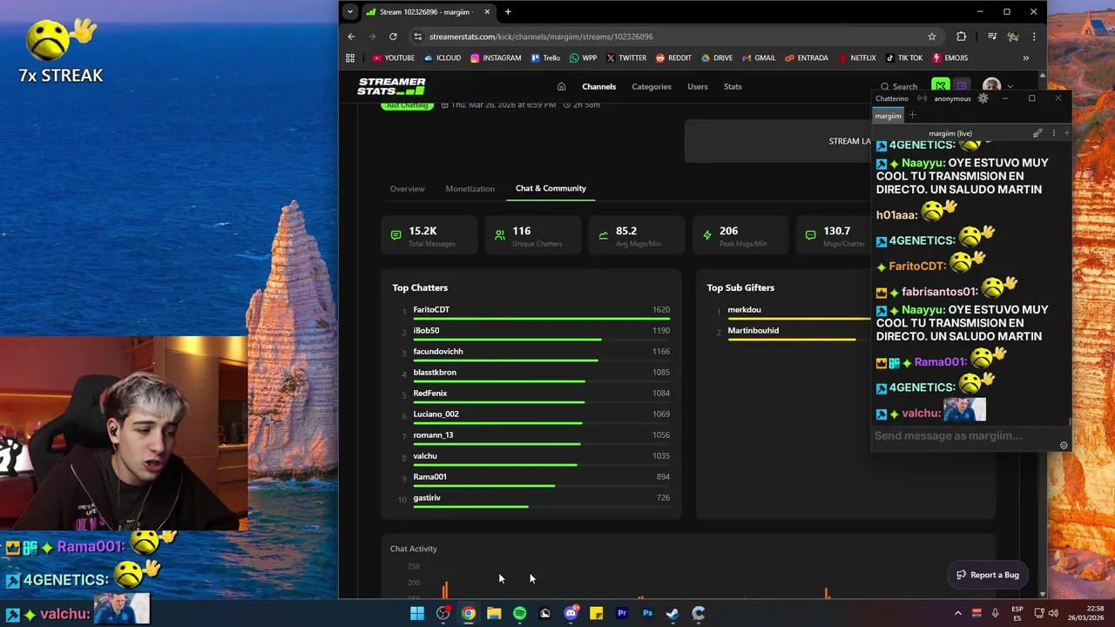This screenshot has width=1115, height=627.
Task: Show hidden system tray icons
Action: point(958,613)
